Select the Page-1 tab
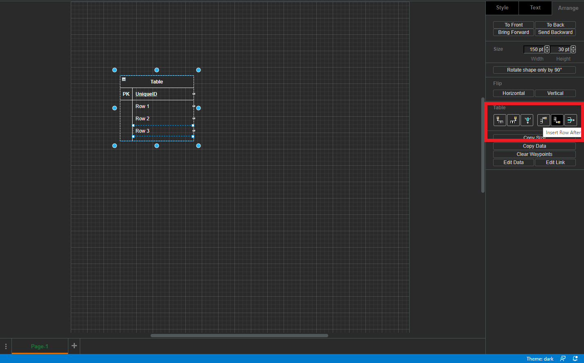The height and width of the screenshot is (363, 584). (40, 346)
